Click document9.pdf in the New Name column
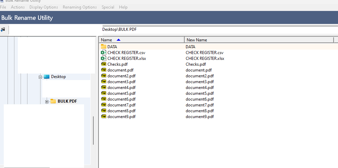338x168 pixels. click(200, 116)
